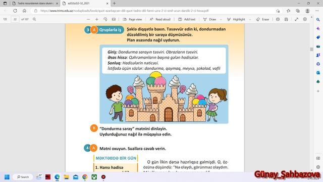Viewport: 323px width, 182px height.
Task: Go to the browser home page
Action: pyautogui.click(x=24, y=11)
